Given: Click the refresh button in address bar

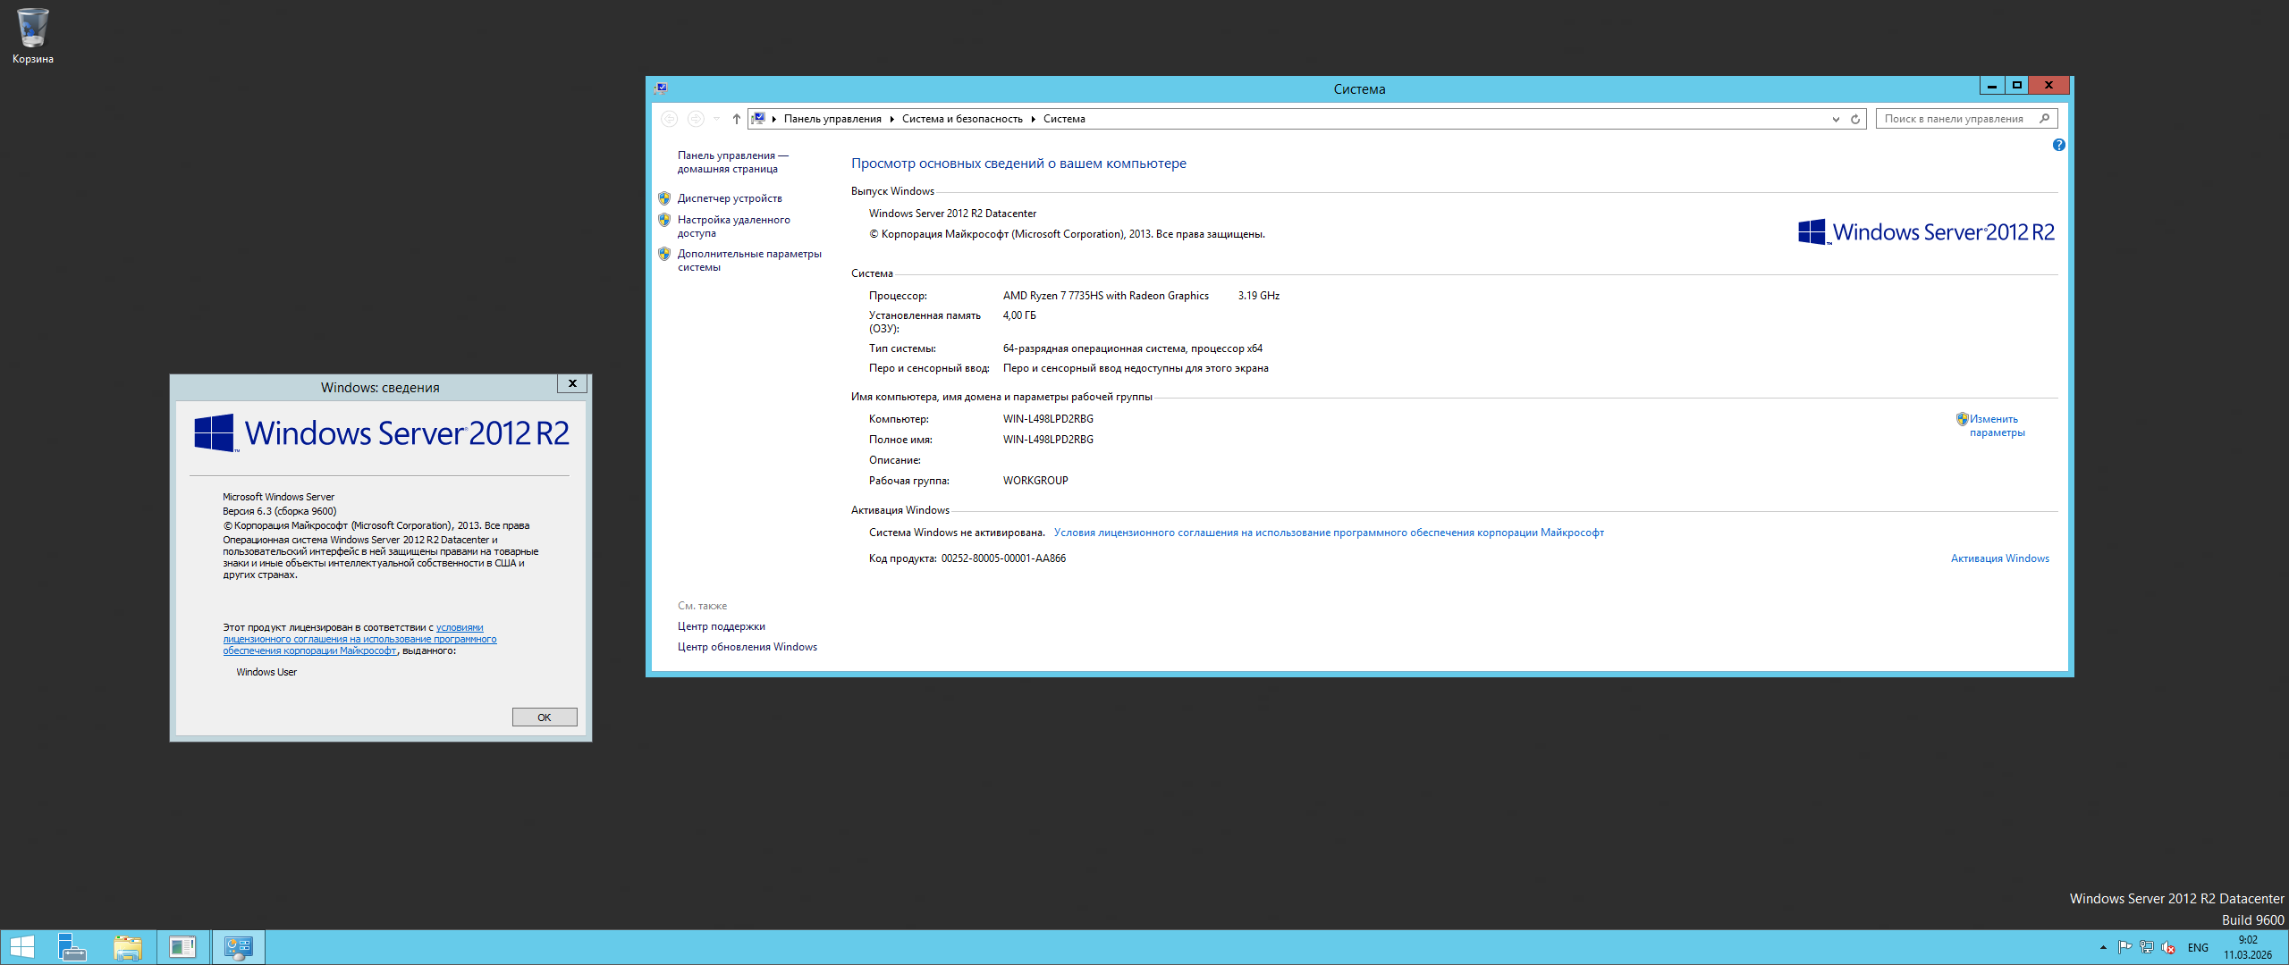Looking at the screenshot, I should 1855,119.
